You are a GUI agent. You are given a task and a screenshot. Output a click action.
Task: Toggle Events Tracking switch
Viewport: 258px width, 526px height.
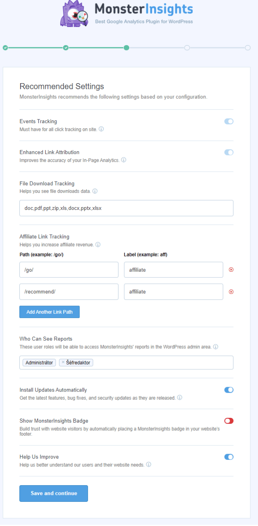pos(229,121)
